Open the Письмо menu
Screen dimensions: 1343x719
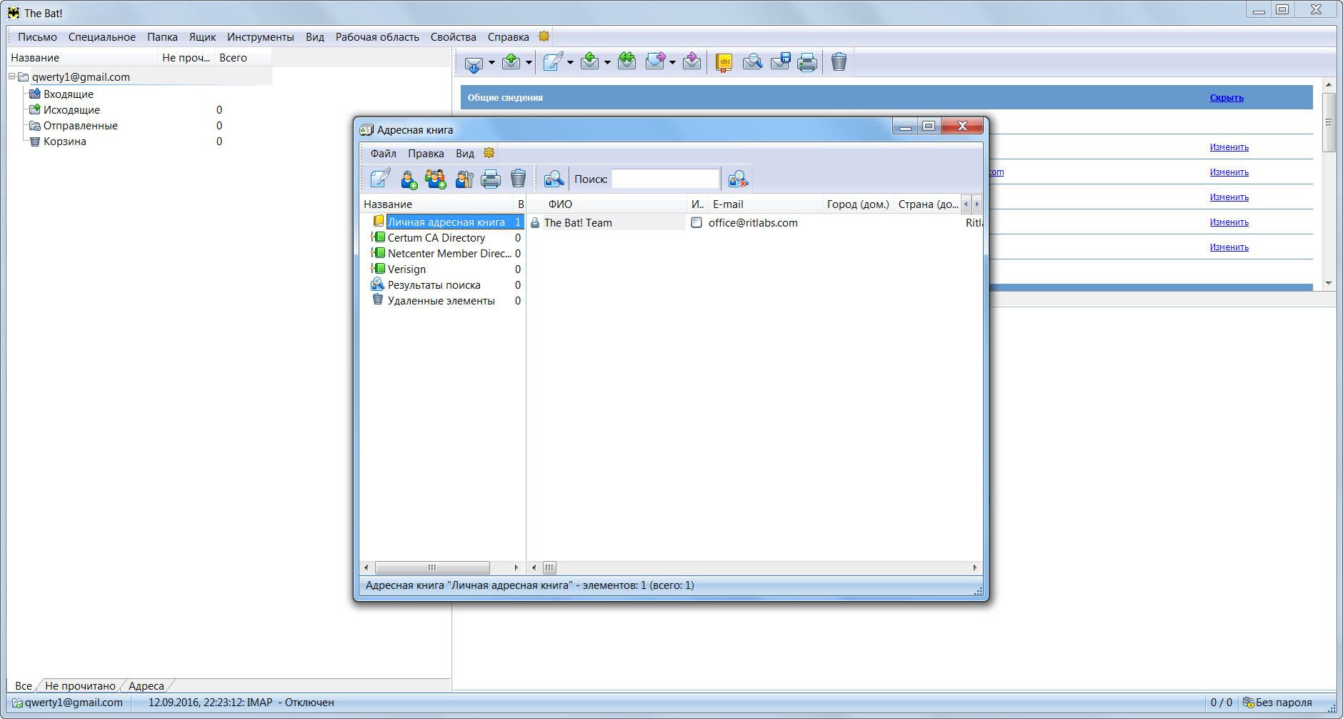pyautogui.click(x=37, y=37)
